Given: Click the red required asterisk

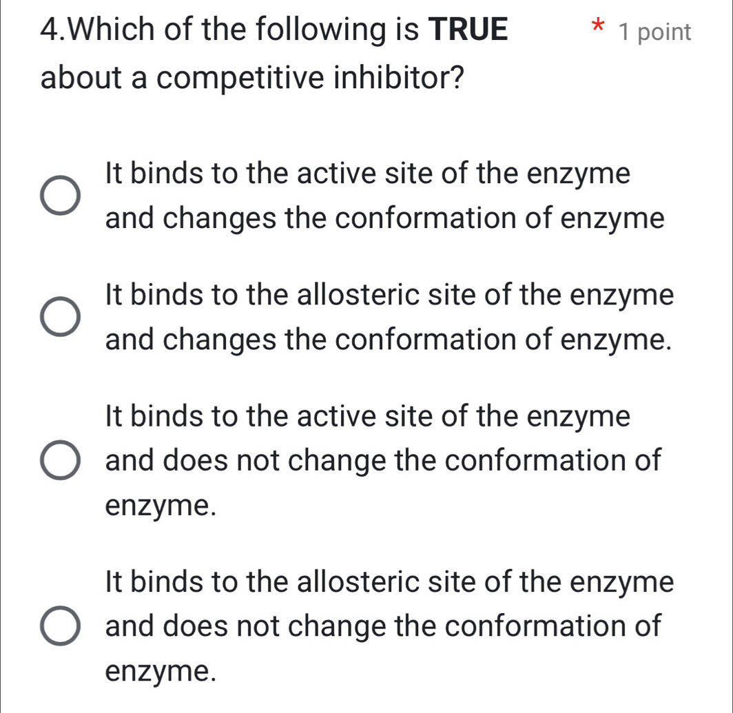Looking at the screenshot, I should point(598,28).
